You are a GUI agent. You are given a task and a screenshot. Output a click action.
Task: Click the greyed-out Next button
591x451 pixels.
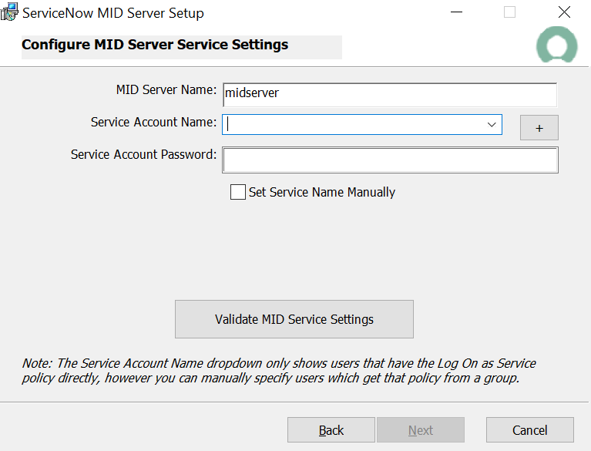(x=421, y=430)
